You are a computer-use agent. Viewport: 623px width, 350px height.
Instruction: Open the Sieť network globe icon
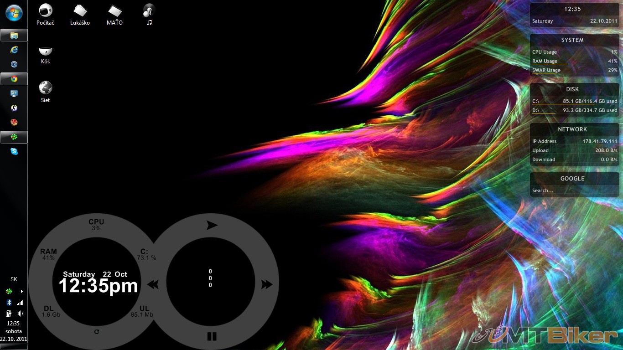click(45, 87)
